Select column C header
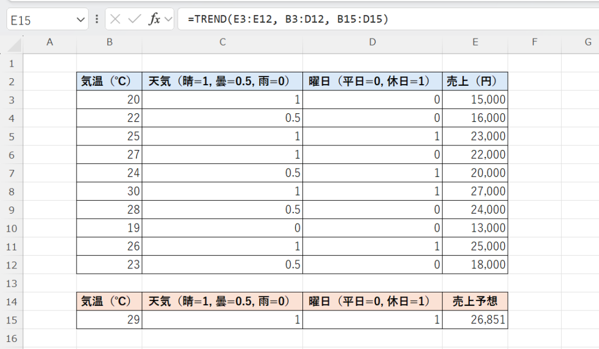The image size is (599, 349). pyautogui.click(x=222, y=42)
